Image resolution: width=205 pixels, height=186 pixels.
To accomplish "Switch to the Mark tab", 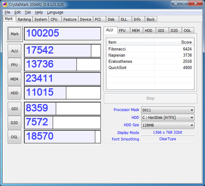I will 10,19.
